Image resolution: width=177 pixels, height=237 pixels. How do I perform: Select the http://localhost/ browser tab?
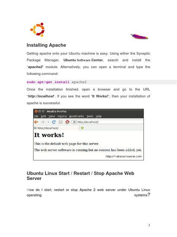(x=56, y=128)
